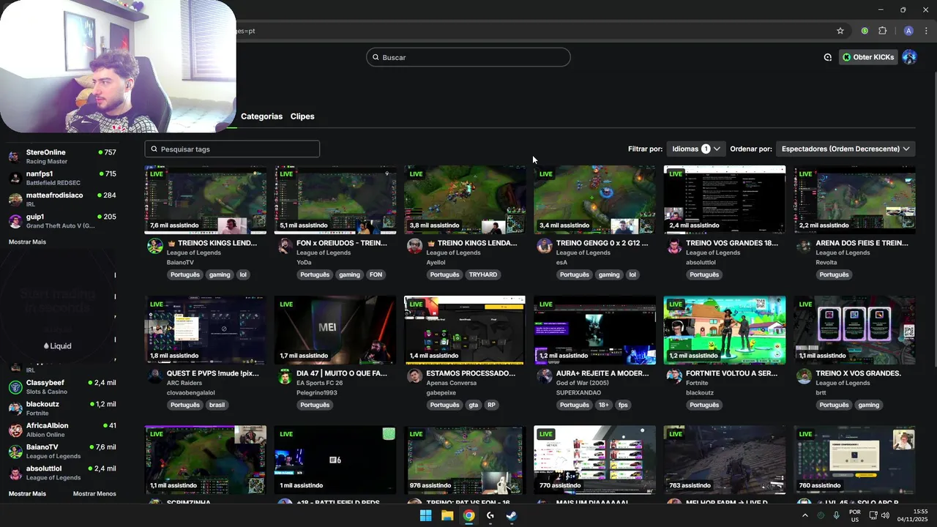This screenshot has width=937, height=527.
Task: Click 'ARENA DOS FIEIS E TREIN...' title
Action: (862, 243)
